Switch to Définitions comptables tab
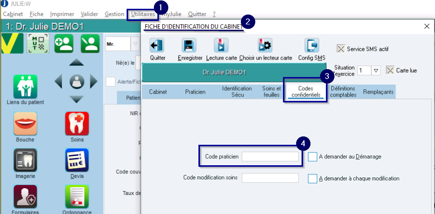 click(x=343, y=92)
